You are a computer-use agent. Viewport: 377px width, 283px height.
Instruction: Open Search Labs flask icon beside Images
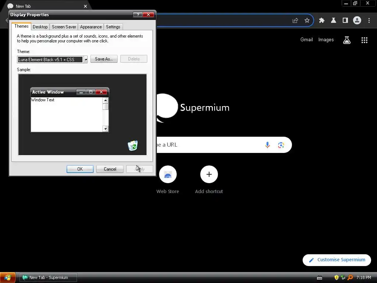coord(347,40)
